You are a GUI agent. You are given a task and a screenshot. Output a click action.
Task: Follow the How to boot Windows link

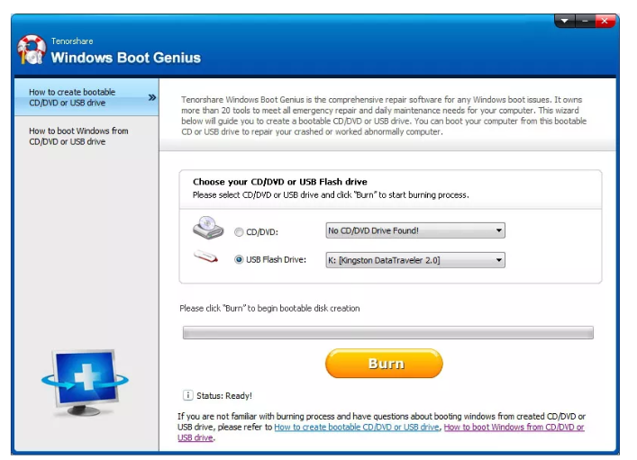pyautogui.click(x=514, y=428)
